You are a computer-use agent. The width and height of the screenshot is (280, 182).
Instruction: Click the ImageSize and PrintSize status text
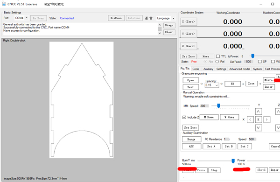point(35,178)
